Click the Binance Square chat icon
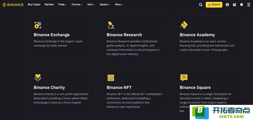 [x=184, y=78]
